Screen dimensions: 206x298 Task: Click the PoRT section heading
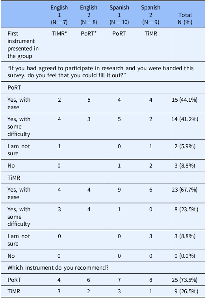click(x=14, y=88)
